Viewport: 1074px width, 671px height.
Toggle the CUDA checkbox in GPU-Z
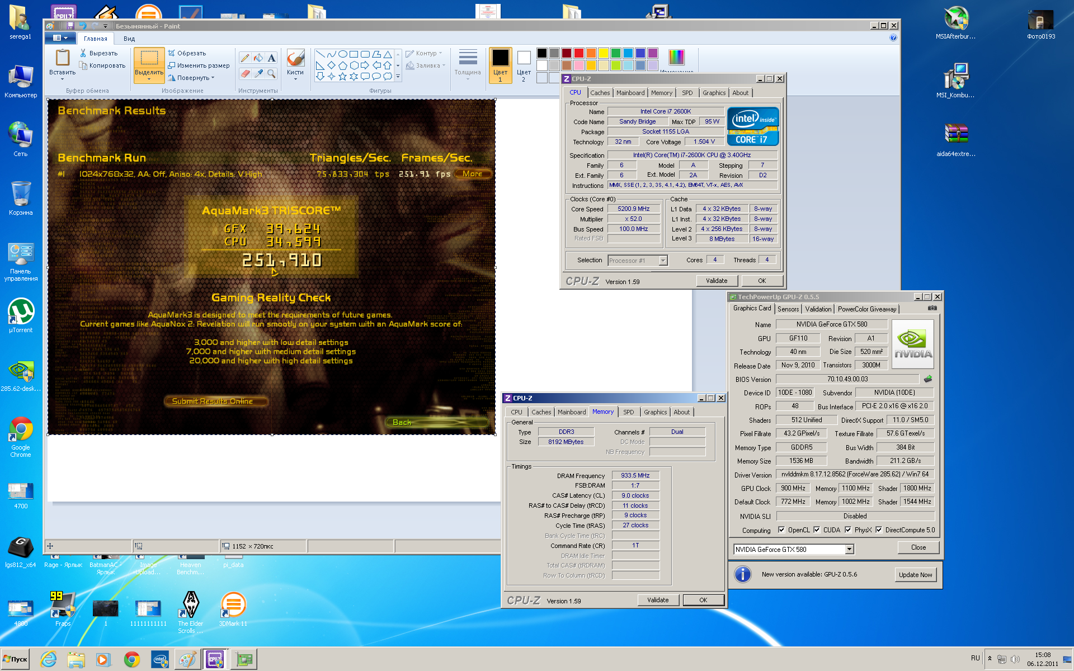point(817,530)
